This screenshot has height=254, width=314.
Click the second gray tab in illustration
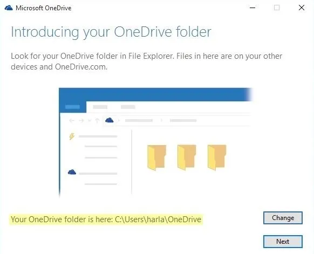(128, 107)
